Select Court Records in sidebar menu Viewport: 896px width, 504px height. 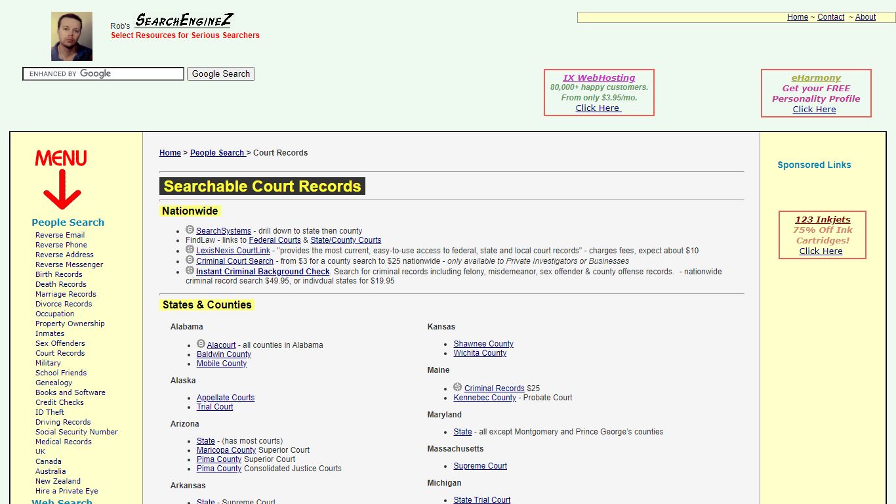[x=60, y=353]
